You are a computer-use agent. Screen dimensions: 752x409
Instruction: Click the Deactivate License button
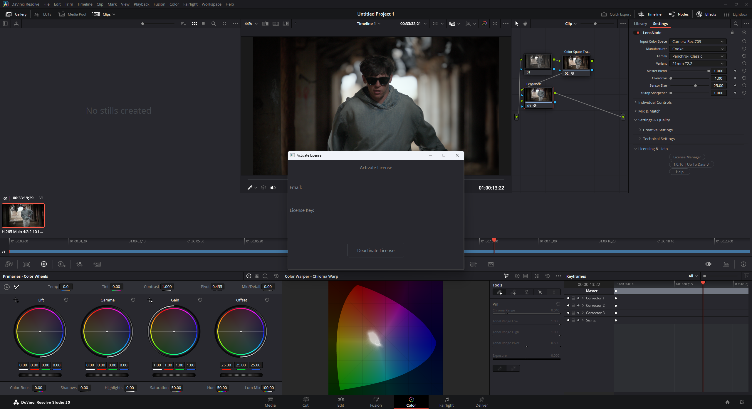point(376,250)
